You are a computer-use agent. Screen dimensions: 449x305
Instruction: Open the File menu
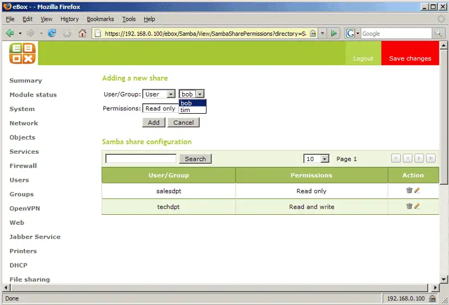click(x=10, y=19)
